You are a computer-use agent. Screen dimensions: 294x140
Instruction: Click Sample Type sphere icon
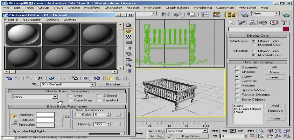pyautogui.click(x=128, y=25)
